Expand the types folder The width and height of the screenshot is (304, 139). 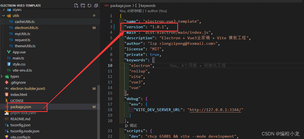[2, 76]
